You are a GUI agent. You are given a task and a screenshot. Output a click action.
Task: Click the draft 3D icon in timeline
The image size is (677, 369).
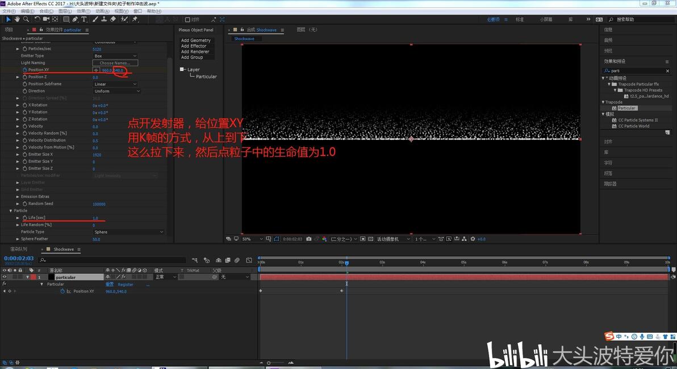tap(207, 260)
